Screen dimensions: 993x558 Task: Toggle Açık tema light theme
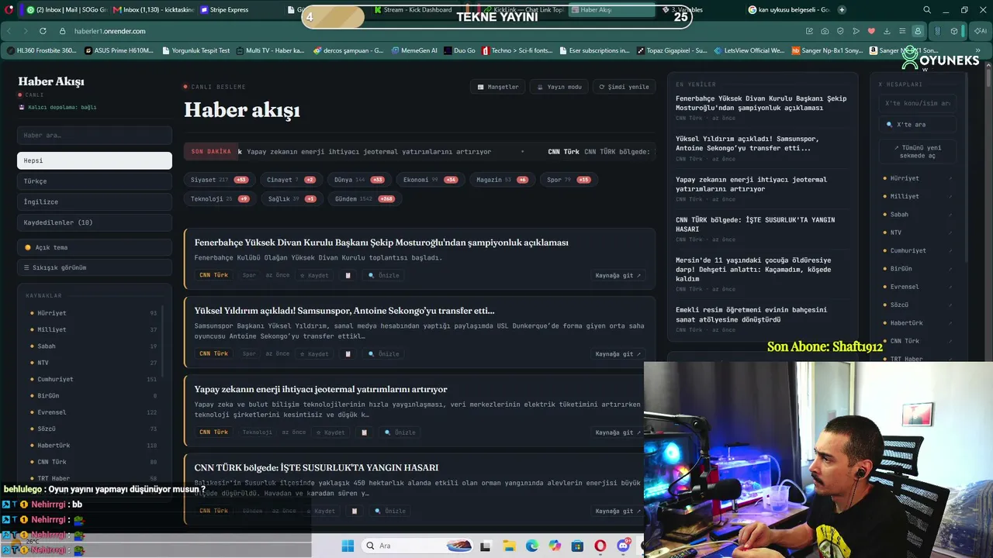pyautogui.click(x=95, y=247)
